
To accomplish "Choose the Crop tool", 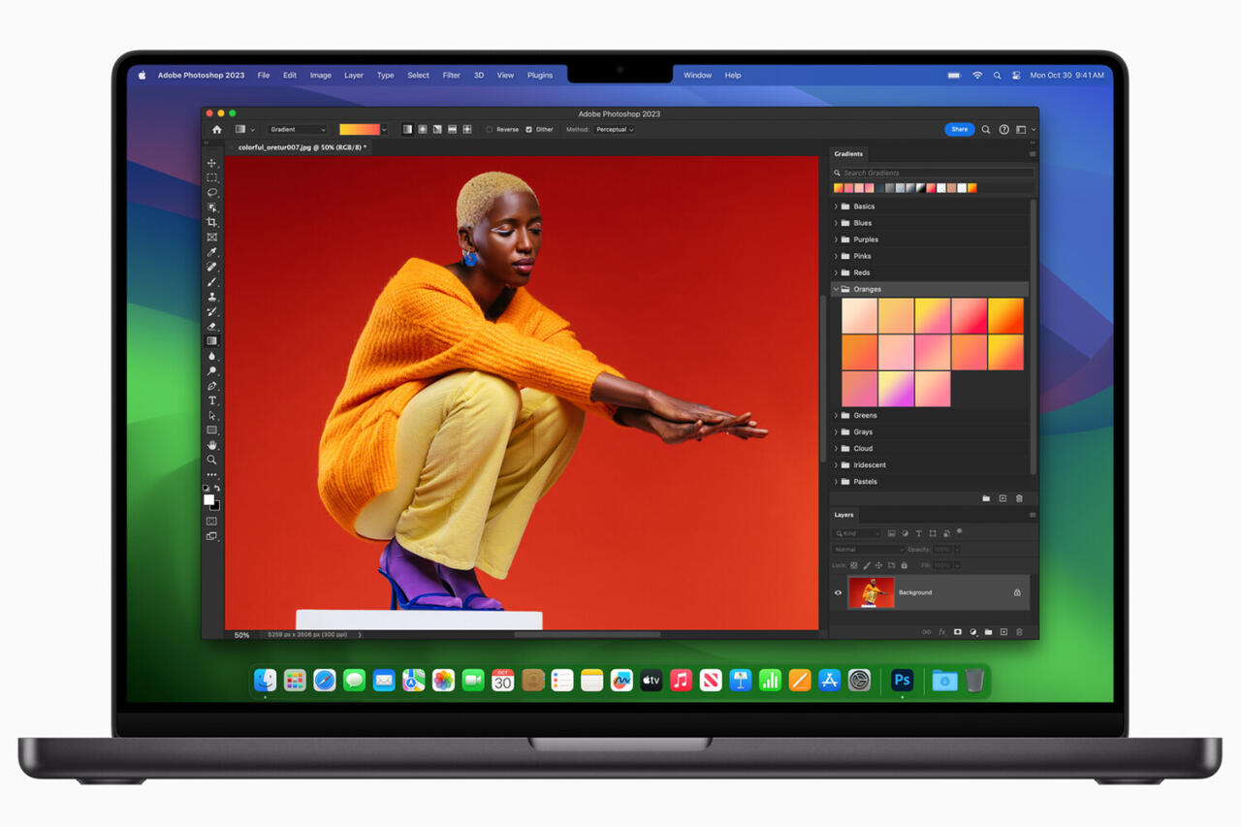I will click(211, 222).
